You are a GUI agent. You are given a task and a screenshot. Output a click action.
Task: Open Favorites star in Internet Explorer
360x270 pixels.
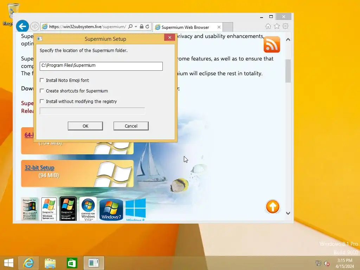[277, 26]
